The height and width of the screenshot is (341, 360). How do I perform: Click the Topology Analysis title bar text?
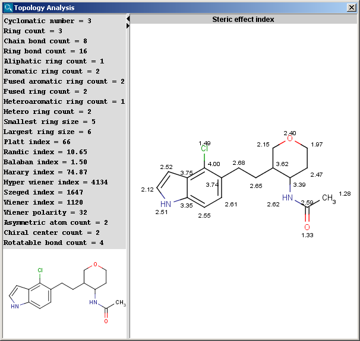point(45,8)
